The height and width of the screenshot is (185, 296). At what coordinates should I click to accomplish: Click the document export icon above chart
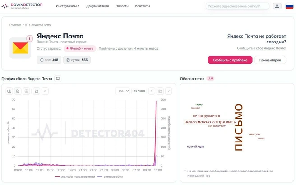coord(18,91)
